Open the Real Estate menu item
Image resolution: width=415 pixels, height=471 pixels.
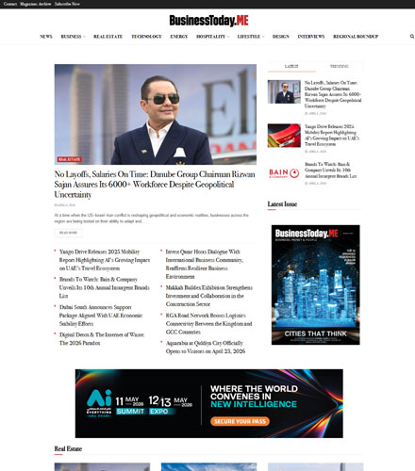click(x=108, y=37)
